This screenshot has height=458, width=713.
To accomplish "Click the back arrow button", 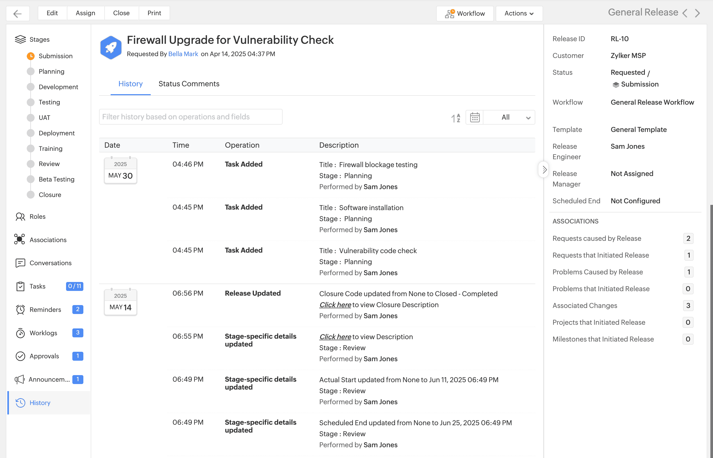I will click(18, 13).
